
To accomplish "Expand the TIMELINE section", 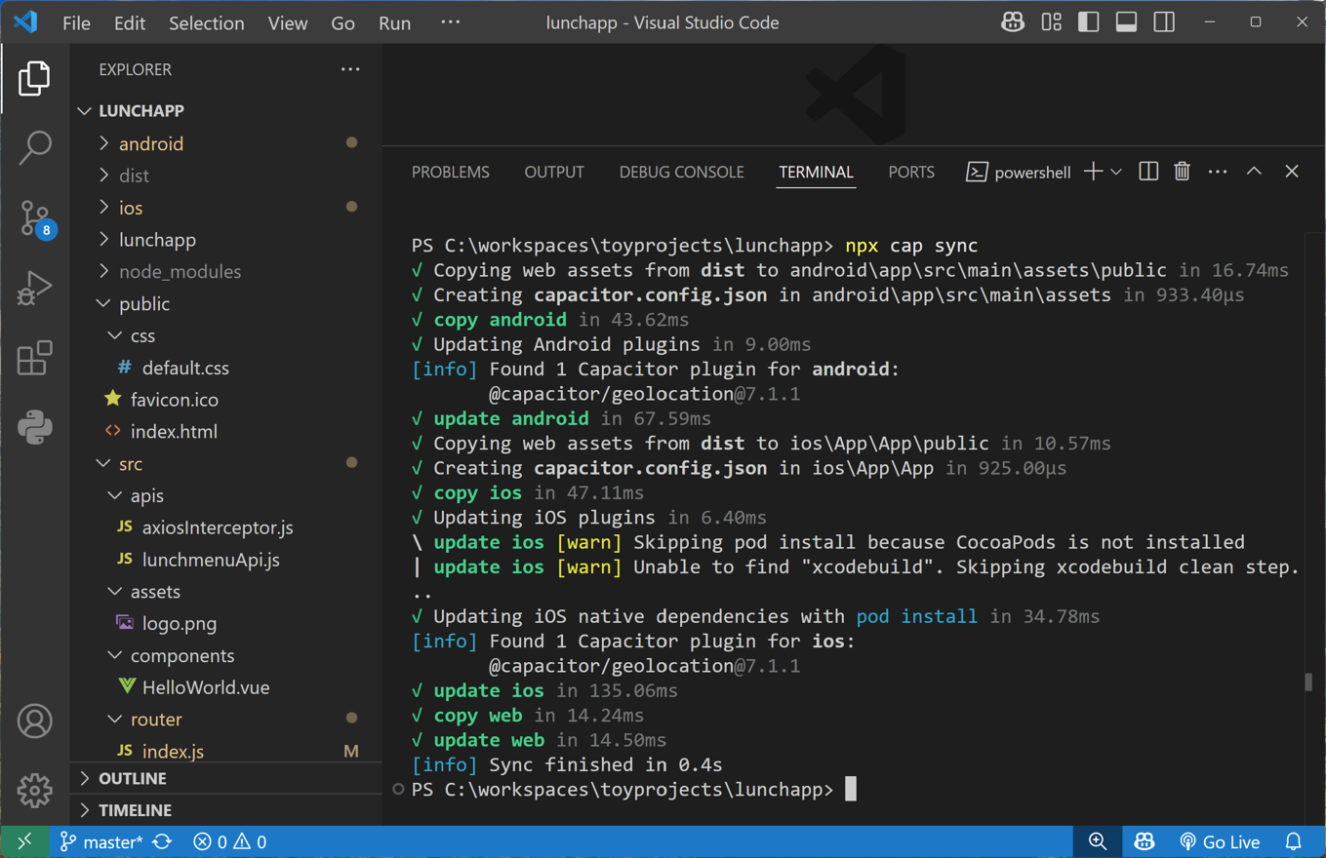I will pos(226,810).
